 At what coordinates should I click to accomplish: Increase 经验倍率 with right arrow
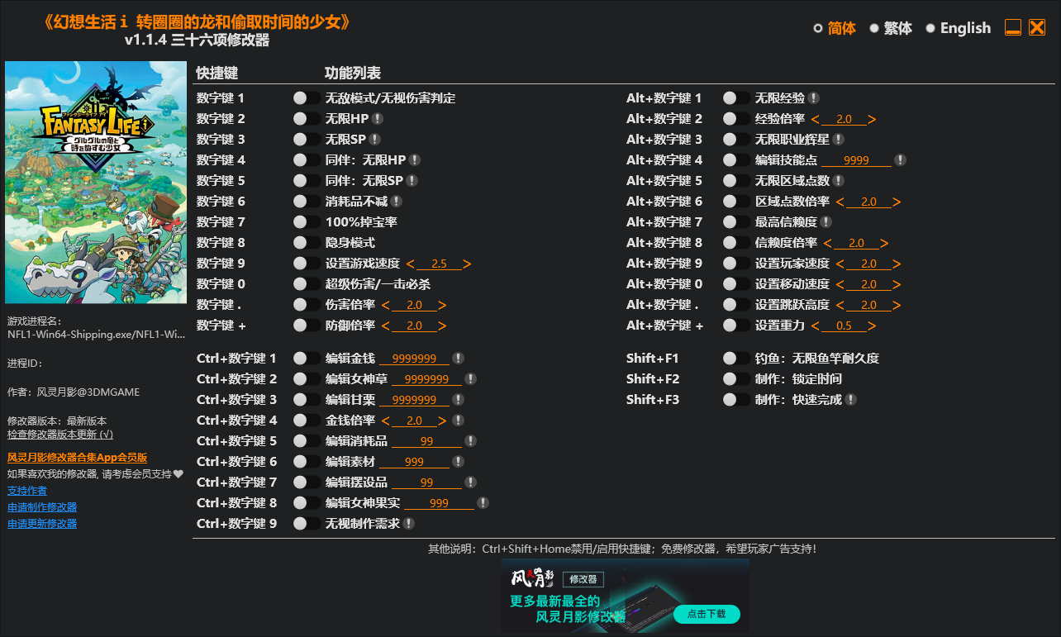[872, 120]
